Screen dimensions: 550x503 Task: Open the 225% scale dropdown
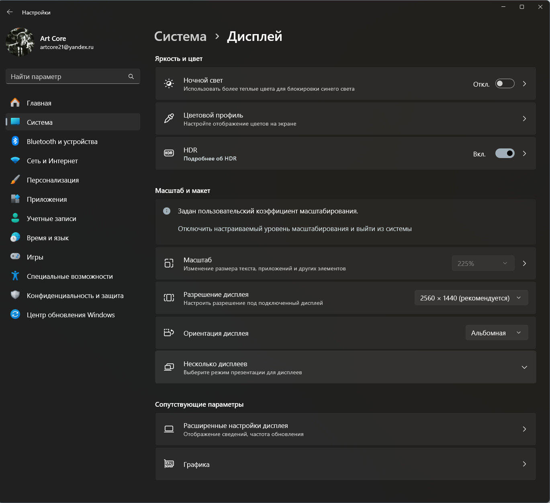pos(483,263)
